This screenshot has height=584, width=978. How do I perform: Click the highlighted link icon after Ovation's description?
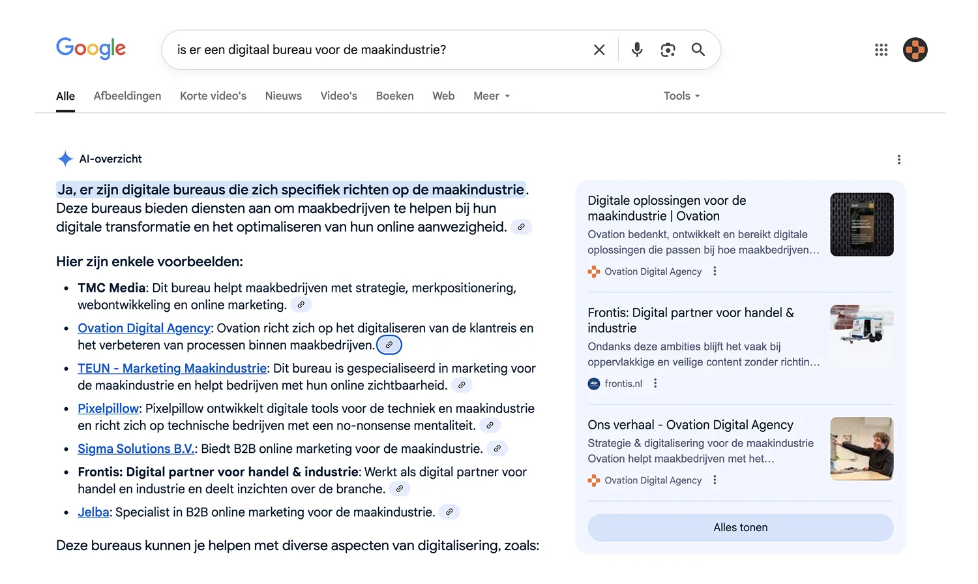tap(389, 345)
